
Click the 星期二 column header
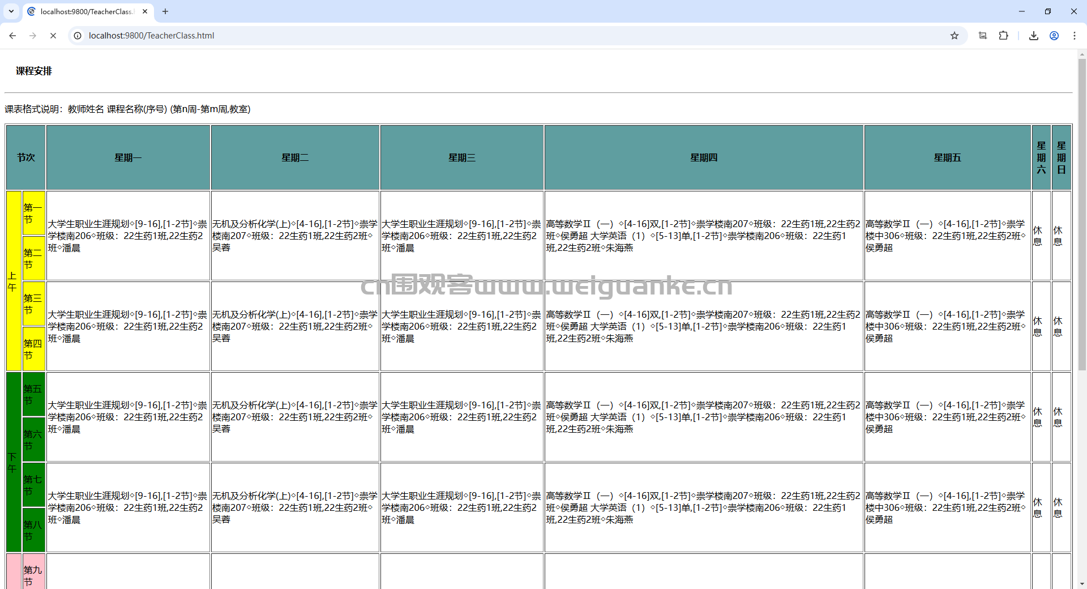click(295, 157)
